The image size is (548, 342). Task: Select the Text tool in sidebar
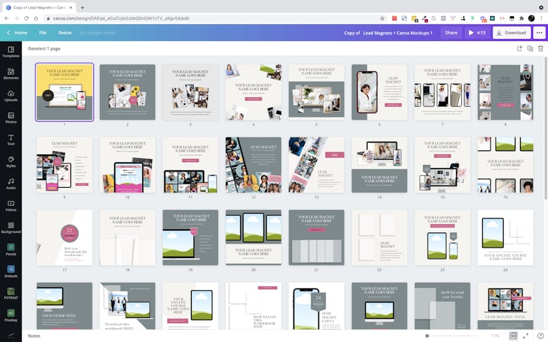click(10, 139)
